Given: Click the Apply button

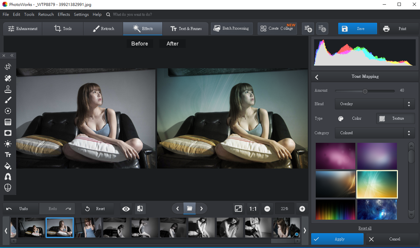Looking at the screenshot, I should click(x=337, y=239).
